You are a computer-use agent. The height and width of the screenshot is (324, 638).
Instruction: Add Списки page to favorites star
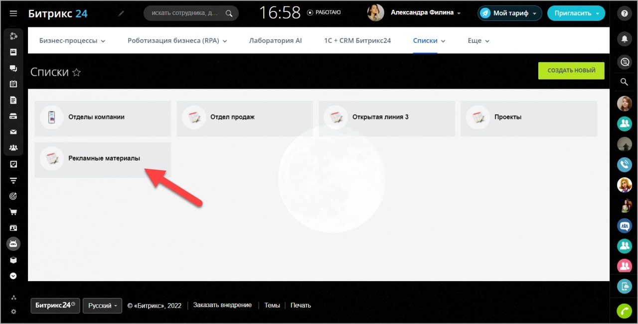(76, 73)
